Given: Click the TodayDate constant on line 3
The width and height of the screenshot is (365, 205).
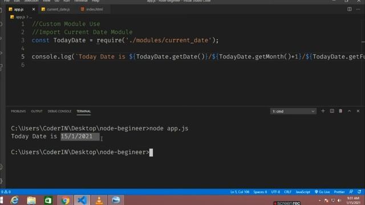Looking at the screenshot, I should click(70, 40).
